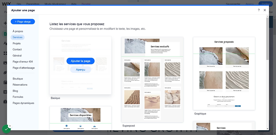Open the Page d'atterrissage category
The width and height of the screenshot is (276, 135).
[x=24, y=68]
